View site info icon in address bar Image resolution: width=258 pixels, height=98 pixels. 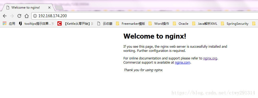(x=35, y=16)
